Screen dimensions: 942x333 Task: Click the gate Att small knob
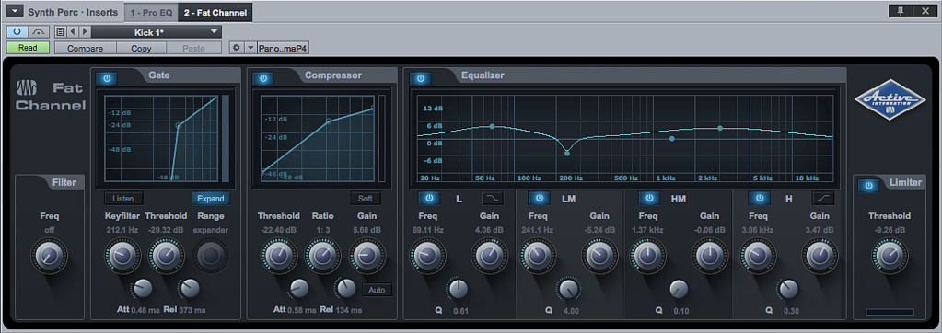[x=143, y=289]
